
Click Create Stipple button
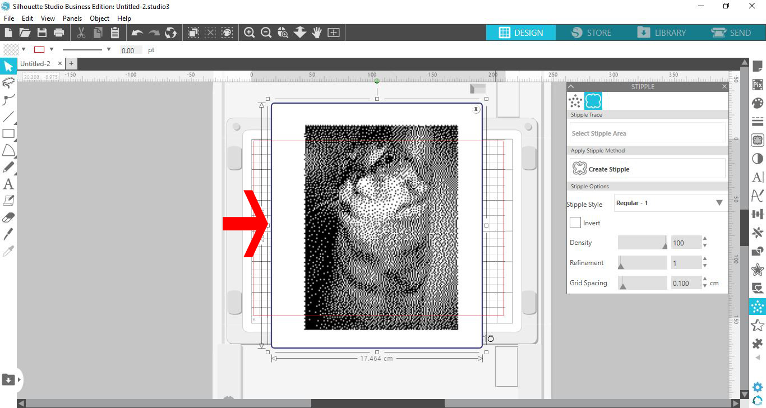coord(647,169)
